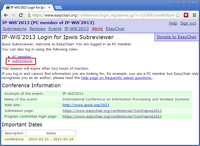Image resolution: width=200 pixels, height=146 pixels.
Task: Click the Donate to EasyChair link
Action: pos(177,37)
